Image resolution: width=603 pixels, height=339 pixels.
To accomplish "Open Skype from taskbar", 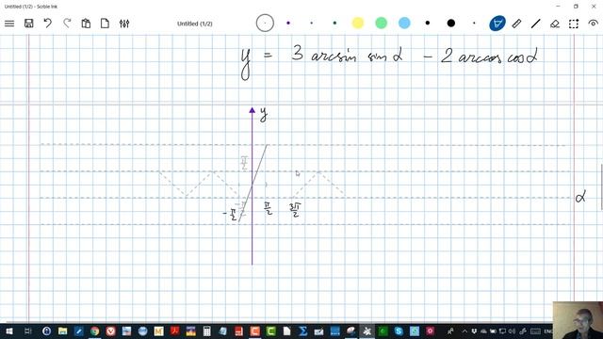I will coord(399,331).
